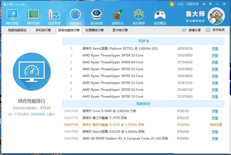
Task: Click the 1592508分 score
Action: 185,55
